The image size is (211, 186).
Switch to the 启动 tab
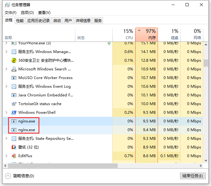click(57, 21)
